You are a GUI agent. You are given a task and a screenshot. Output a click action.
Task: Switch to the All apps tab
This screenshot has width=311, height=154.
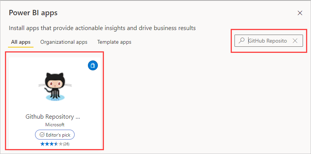pyautogui.click(x=21, y=42)
